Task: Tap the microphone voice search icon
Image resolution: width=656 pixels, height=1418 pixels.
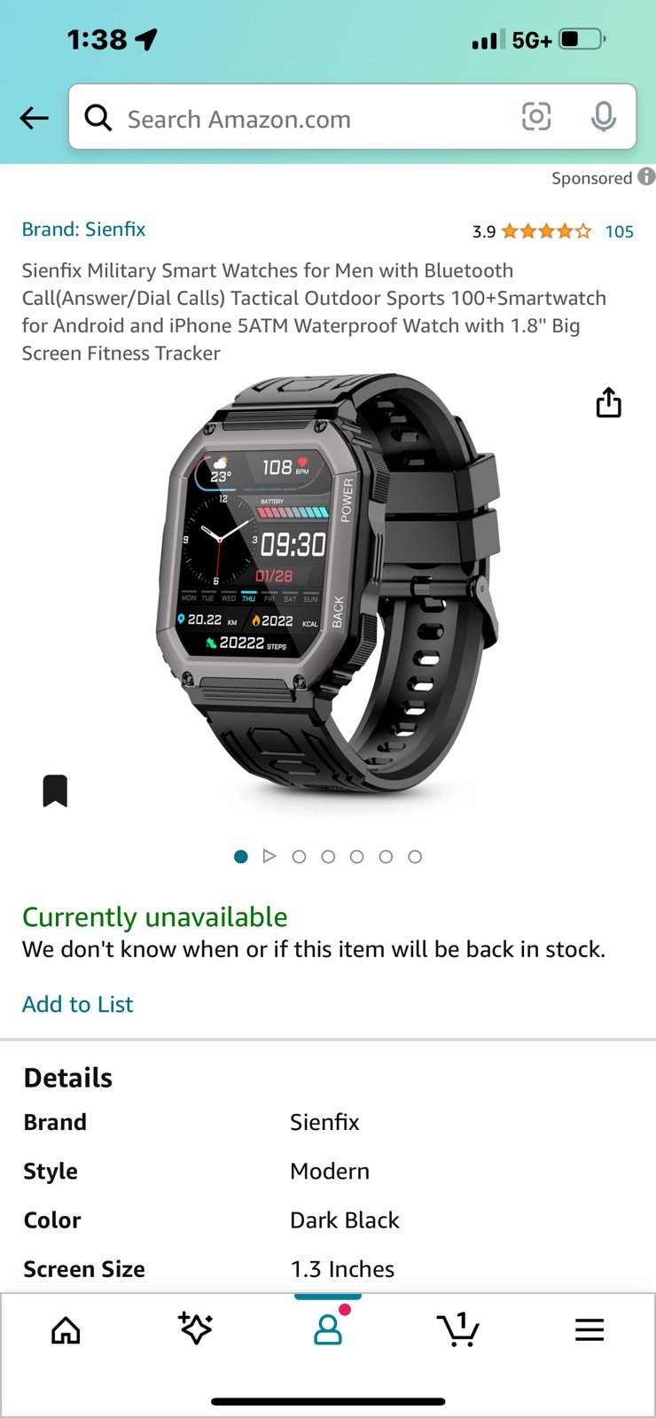Action: 604,116
